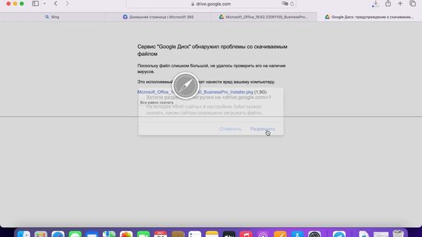The image size is (422, 237).
Task: Click the Microsoft_Office Installer.pkg file link
Action: tap(195, 92)
